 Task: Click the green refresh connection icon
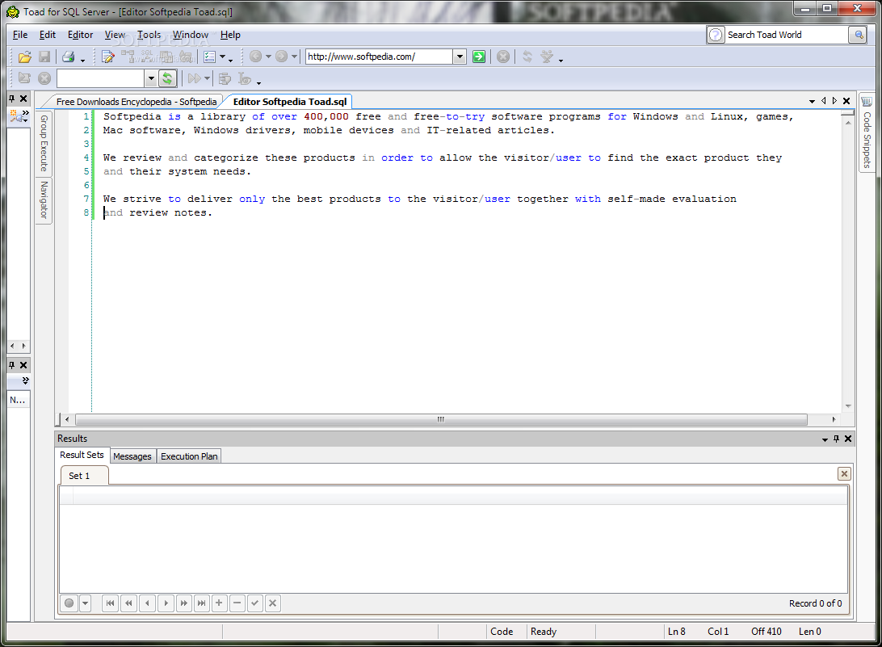pos(168,78)
